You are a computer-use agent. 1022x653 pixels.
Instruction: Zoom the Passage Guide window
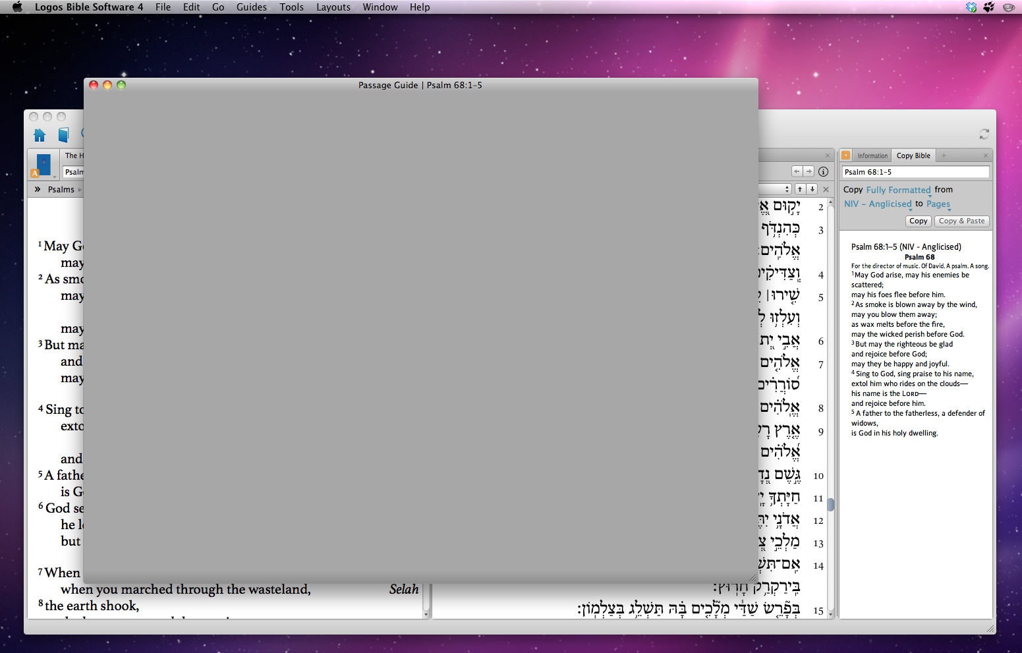(121, 85)
